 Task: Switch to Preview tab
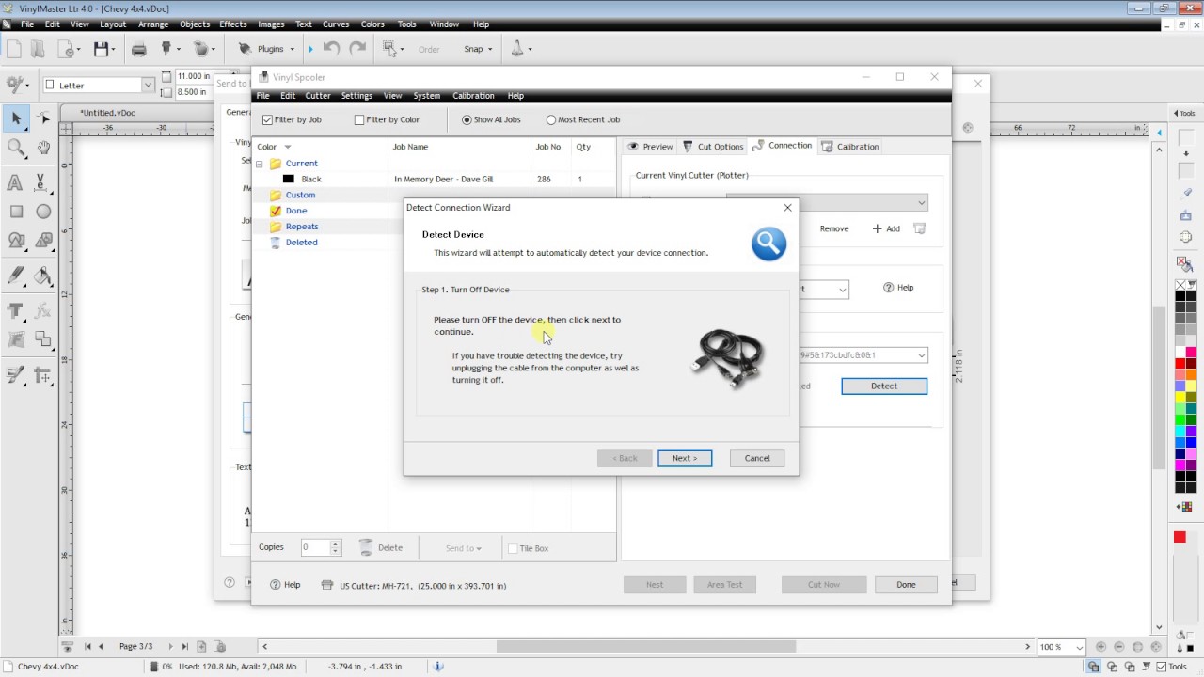click(650, 147)
